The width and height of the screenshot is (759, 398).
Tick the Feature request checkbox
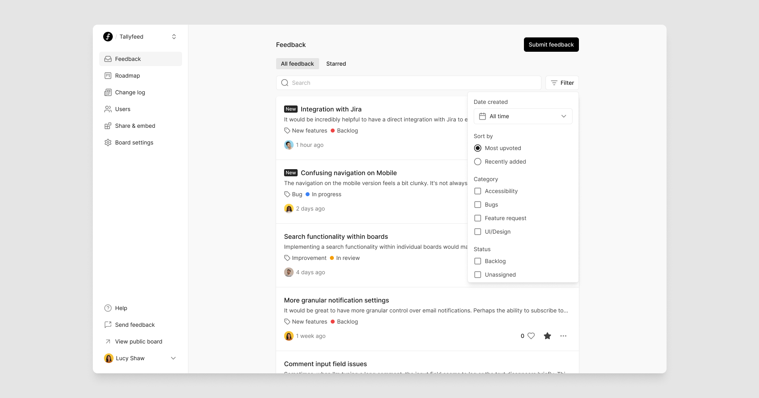click(x=478, y=218)
